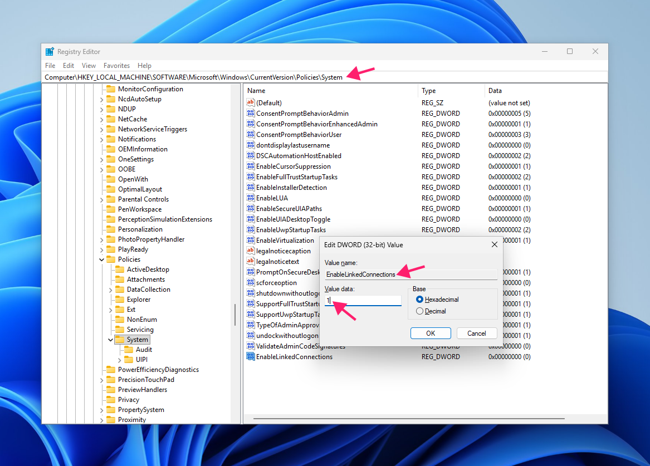The width and height of the screenshot is (650, 466).
Task: Click the ConsentPromptBehaviorEnhancedAdmin DWORD icon
Action: [251, 124]
